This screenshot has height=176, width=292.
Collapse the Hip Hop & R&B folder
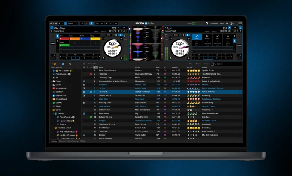pyautogui.click(x=54, y=128)
